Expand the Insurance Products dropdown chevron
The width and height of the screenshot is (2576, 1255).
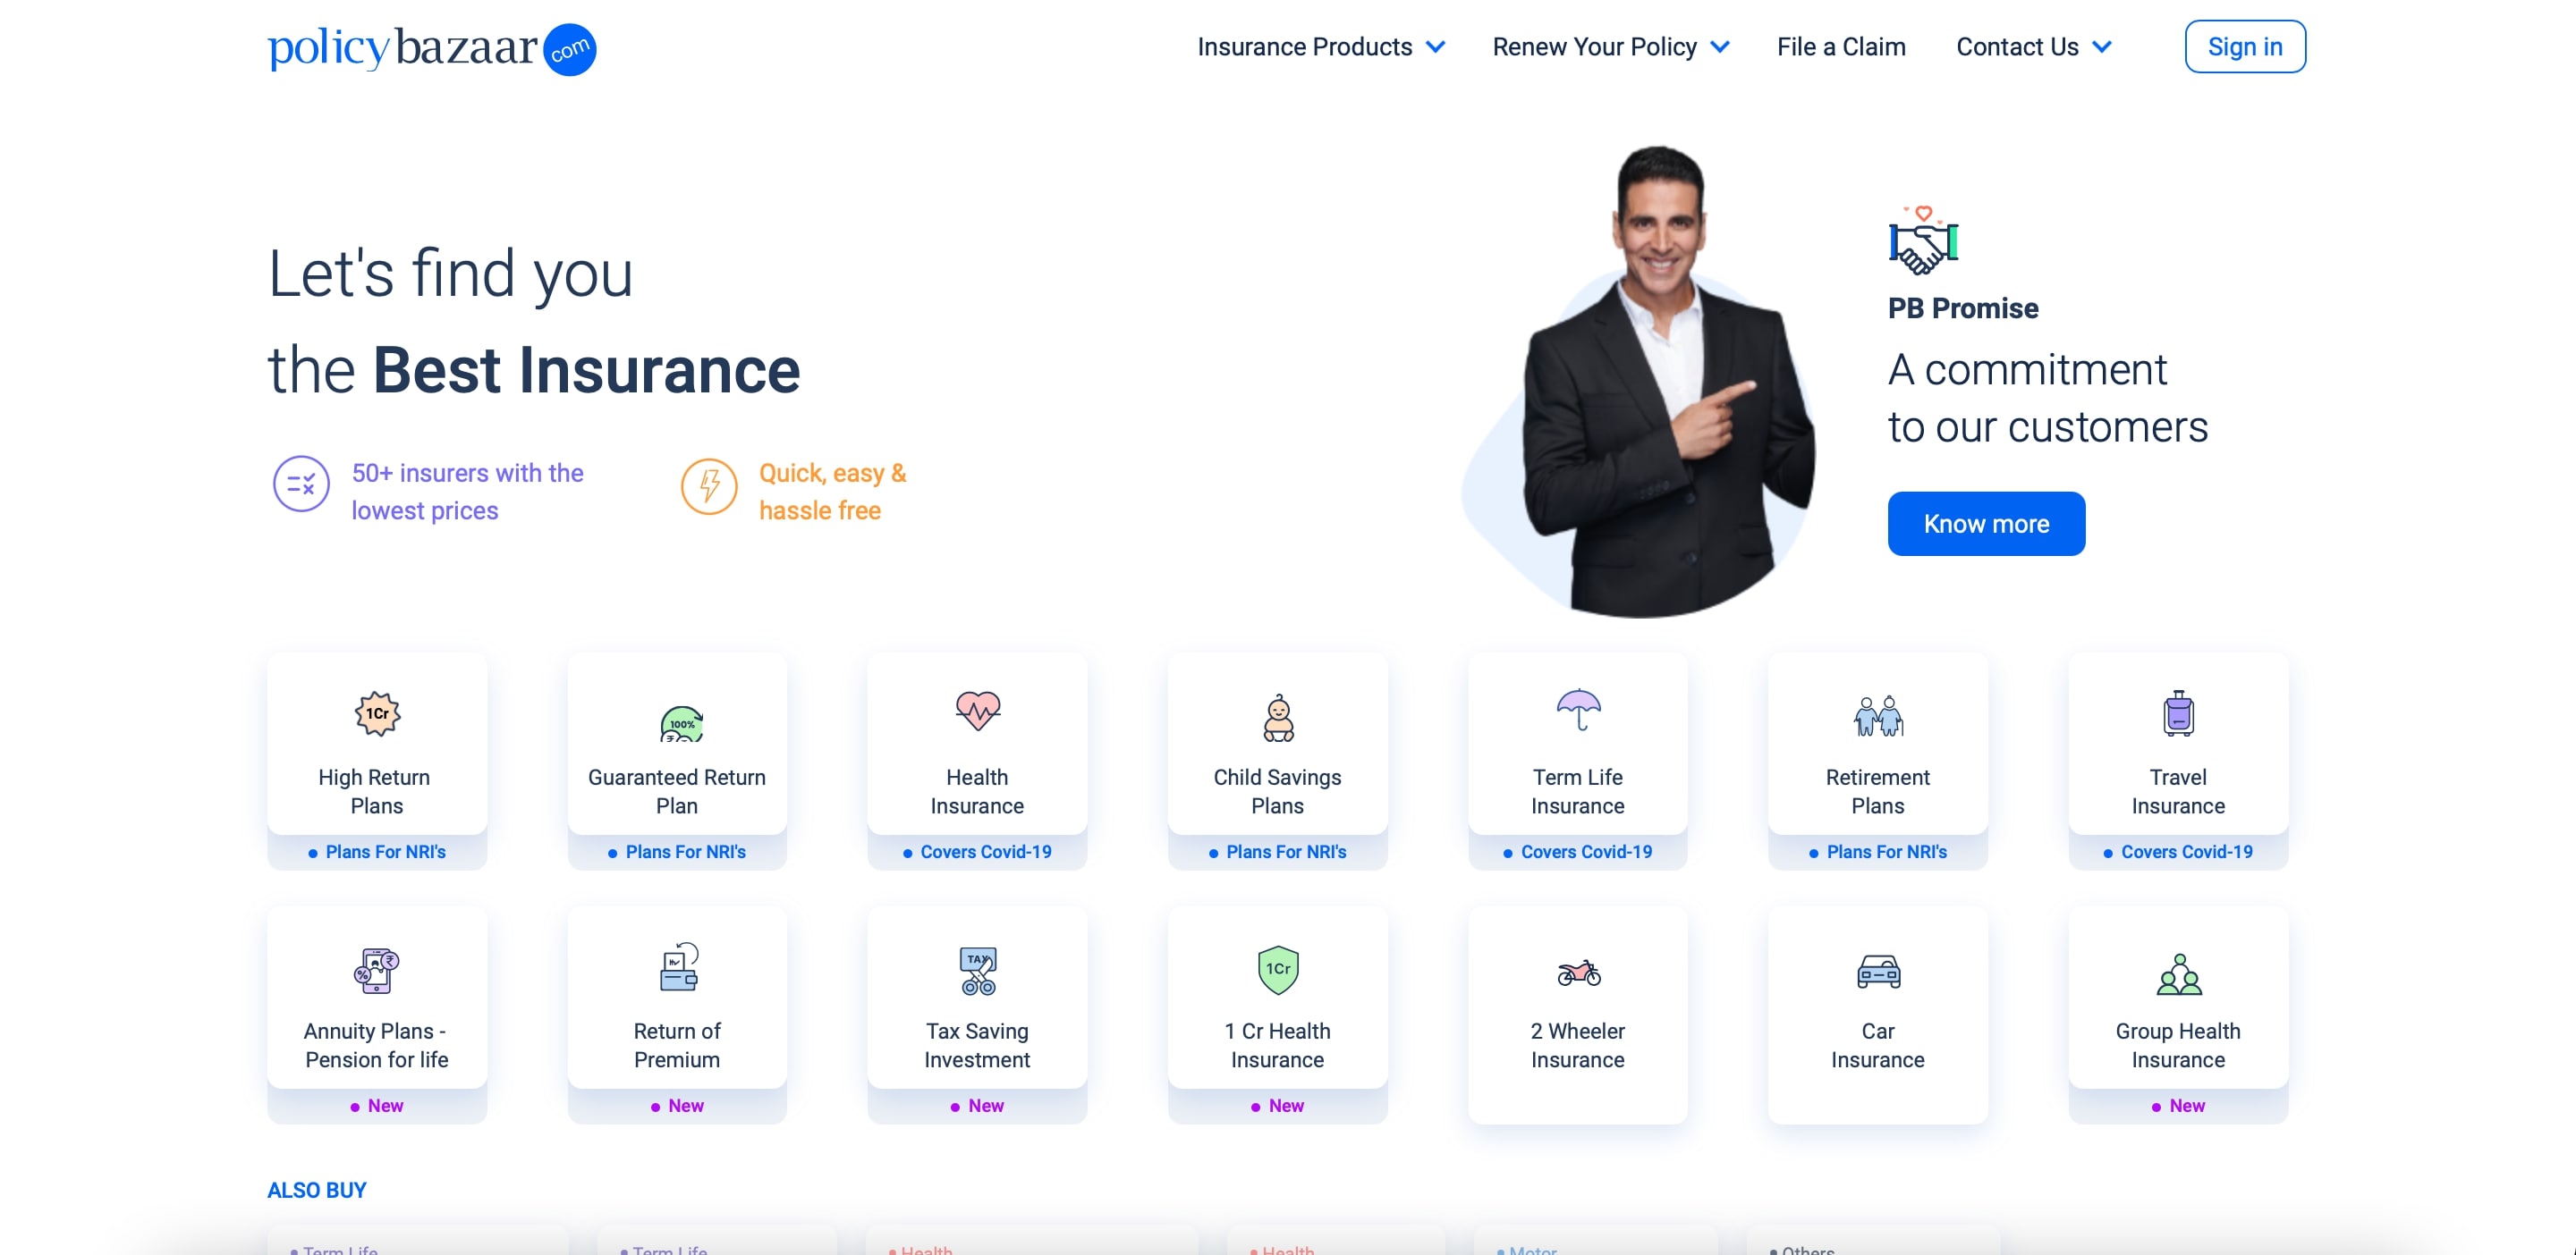tap(1435, 47)
